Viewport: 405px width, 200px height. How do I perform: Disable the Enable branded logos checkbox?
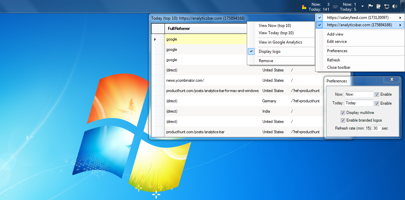click(x=343, y=120)
